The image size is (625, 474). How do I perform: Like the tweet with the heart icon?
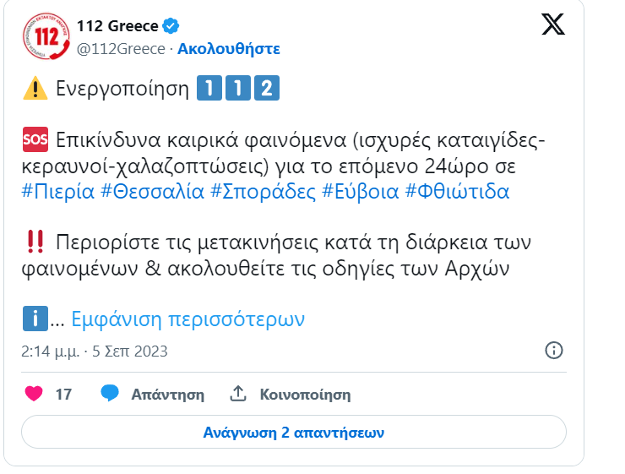(34, 394)
